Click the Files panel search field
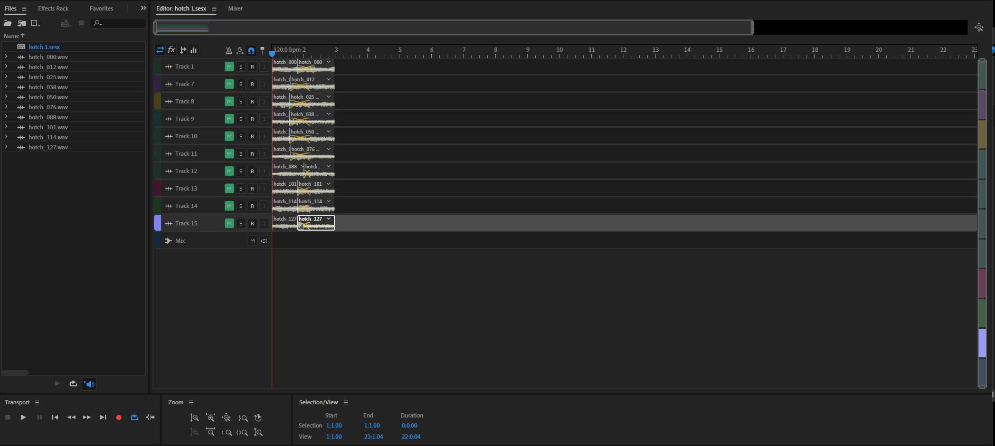995x446 pixels. point(118,23)
